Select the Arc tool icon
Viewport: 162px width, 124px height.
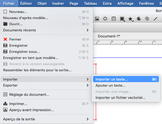pyautogui.click(x=139, y=19)
